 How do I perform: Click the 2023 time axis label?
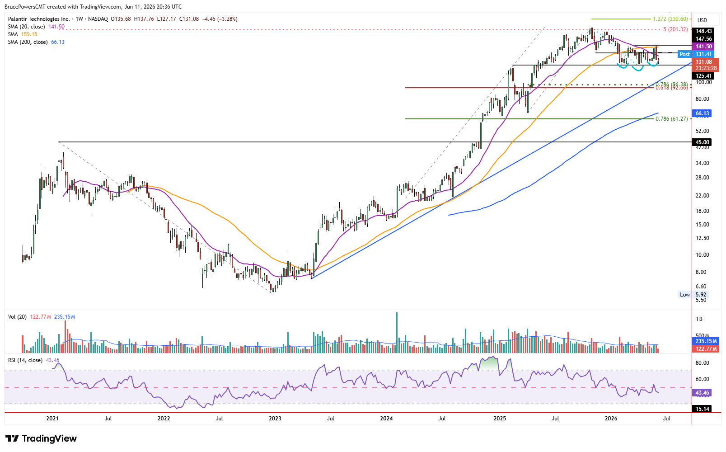275,419
